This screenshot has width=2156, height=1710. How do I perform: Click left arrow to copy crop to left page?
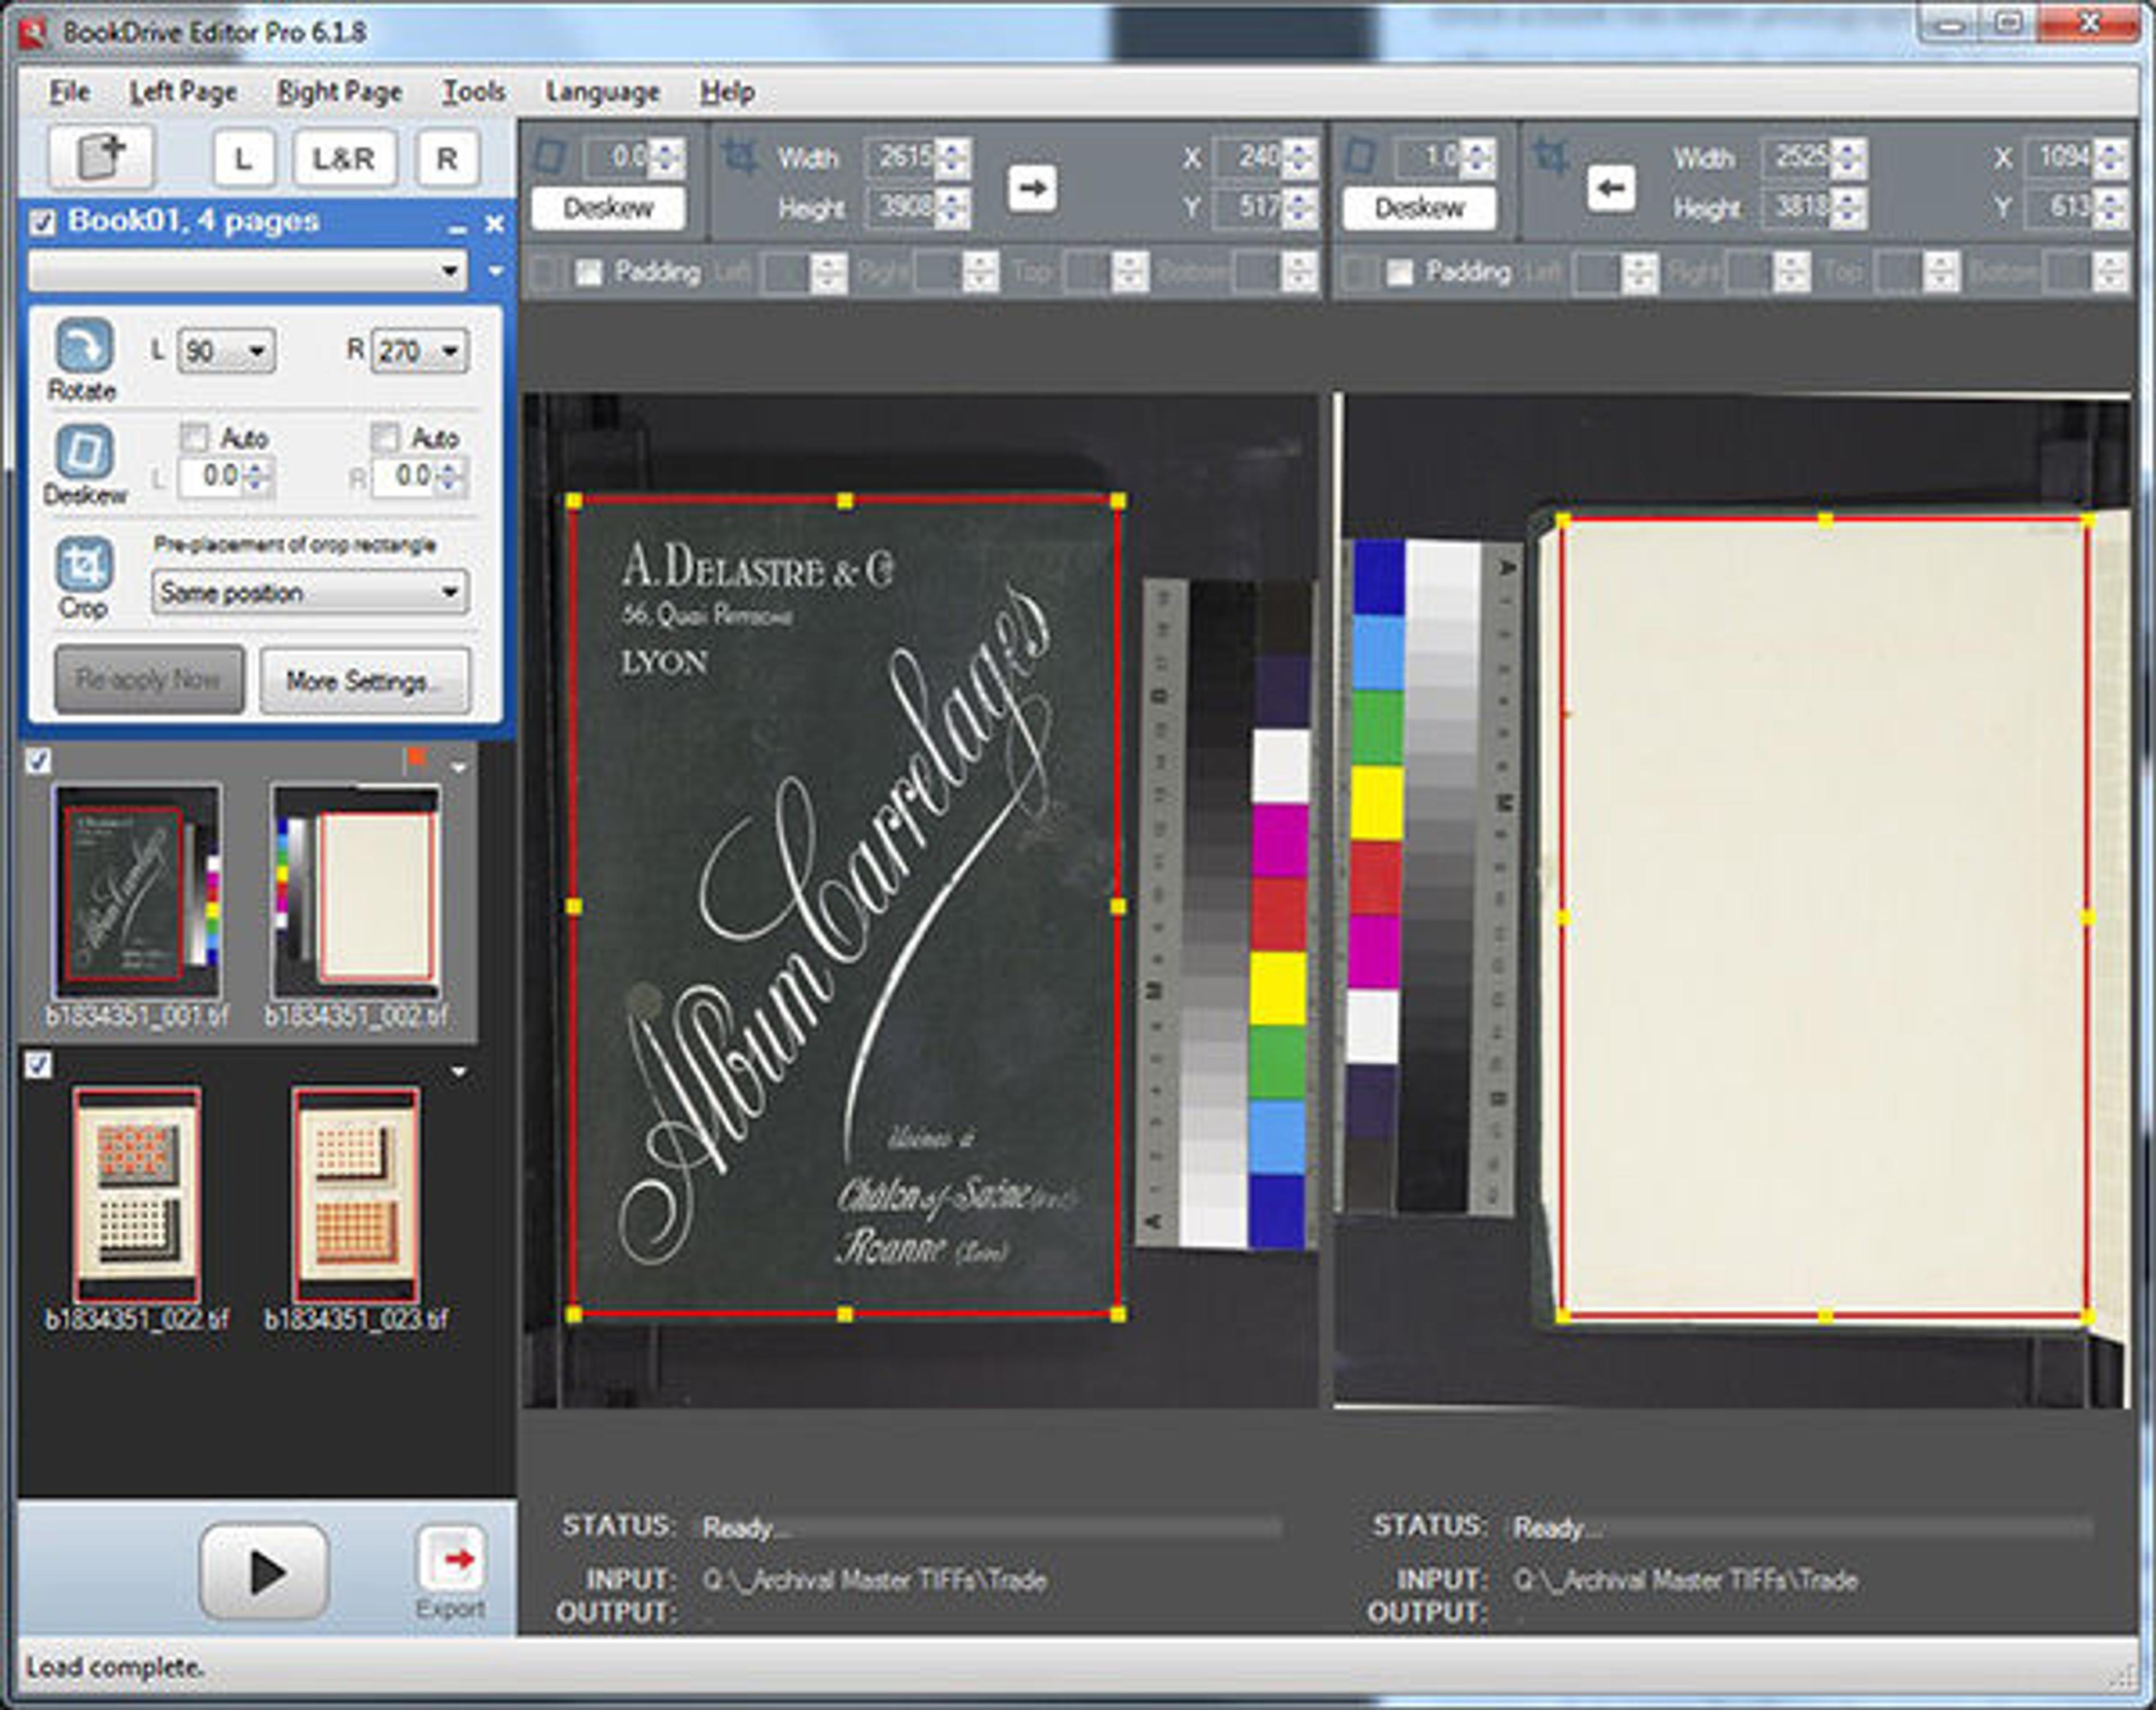click(x=1611, y=187)
